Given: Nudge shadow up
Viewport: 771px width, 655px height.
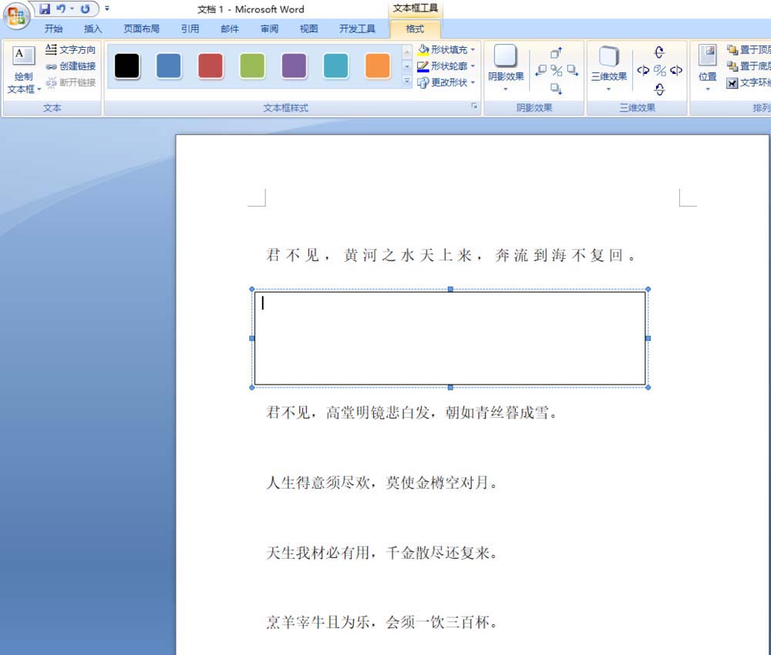Looking at the screenshot, I should [x=556, y=52].
